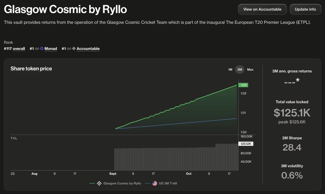Click the 160.00K TVL axis label
This screenshot has width=325, height=194.
246,136
